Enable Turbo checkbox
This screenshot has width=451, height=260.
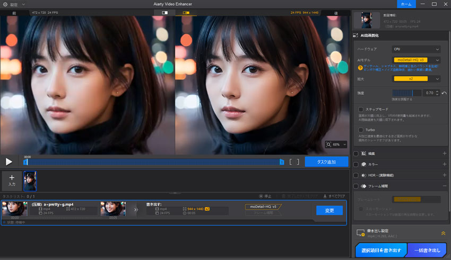point(361,130)
